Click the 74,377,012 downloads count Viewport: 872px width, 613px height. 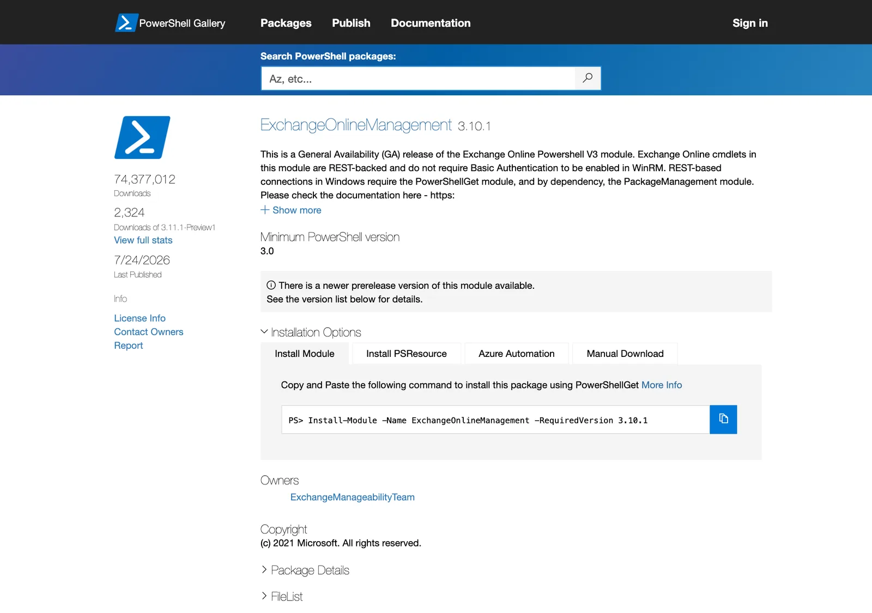(145, 179)
